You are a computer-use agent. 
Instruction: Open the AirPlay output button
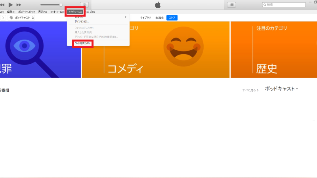point(84,5)
